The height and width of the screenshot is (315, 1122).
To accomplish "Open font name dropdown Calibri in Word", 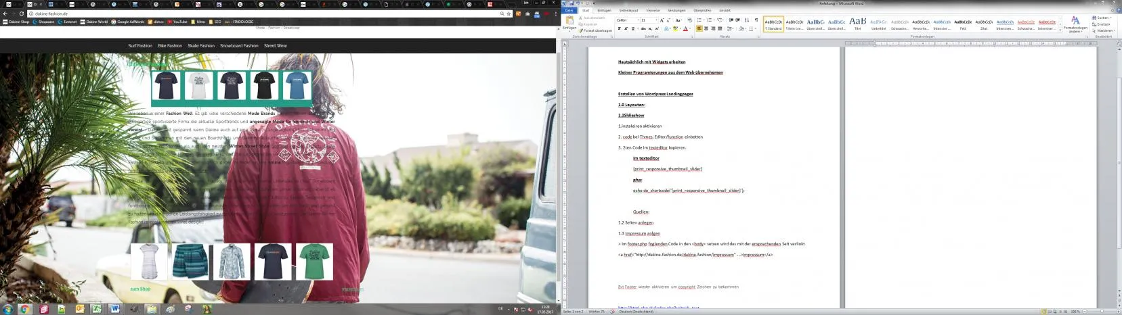I will [x=639, y=20].
